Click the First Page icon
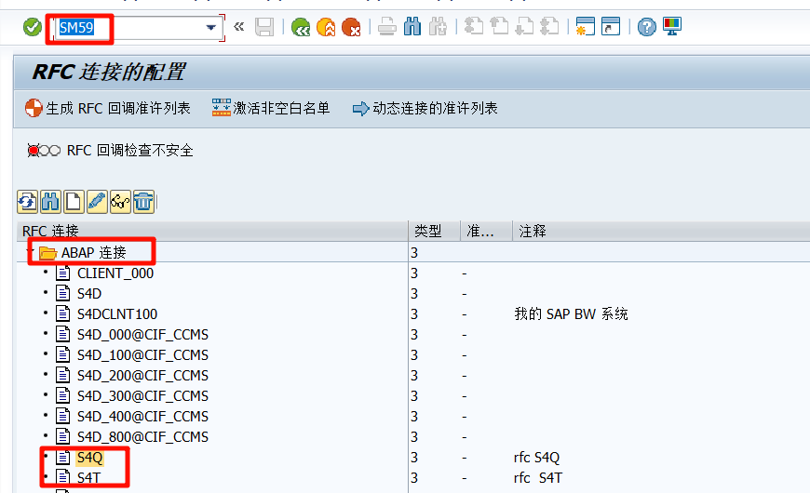This screenshot has width=810, height=493. [x=474, y=27]
